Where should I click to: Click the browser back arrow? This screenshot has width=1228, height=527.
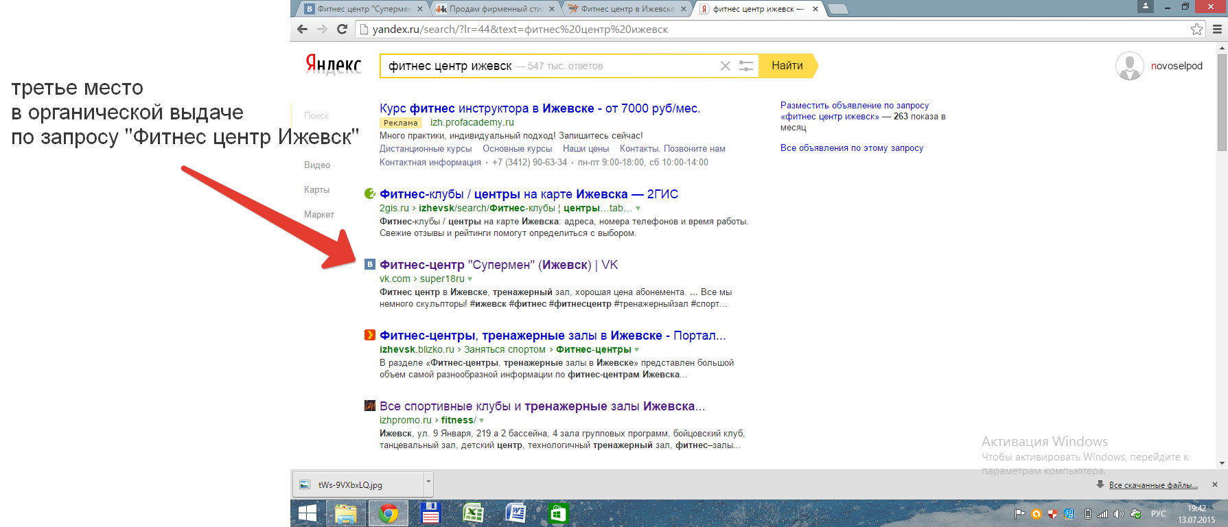(303, 29)
